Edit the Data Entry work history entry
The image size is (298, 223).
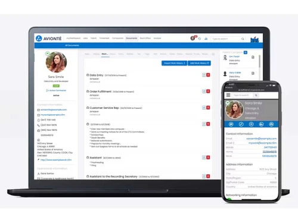204,75
